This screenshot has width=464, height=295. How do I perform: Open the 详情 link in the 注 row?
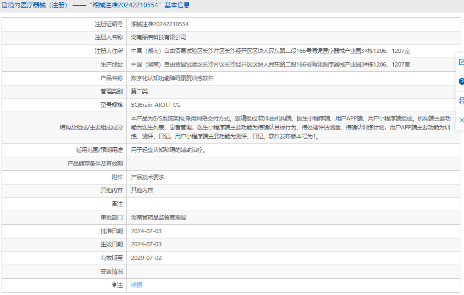[x=137, y=285]
